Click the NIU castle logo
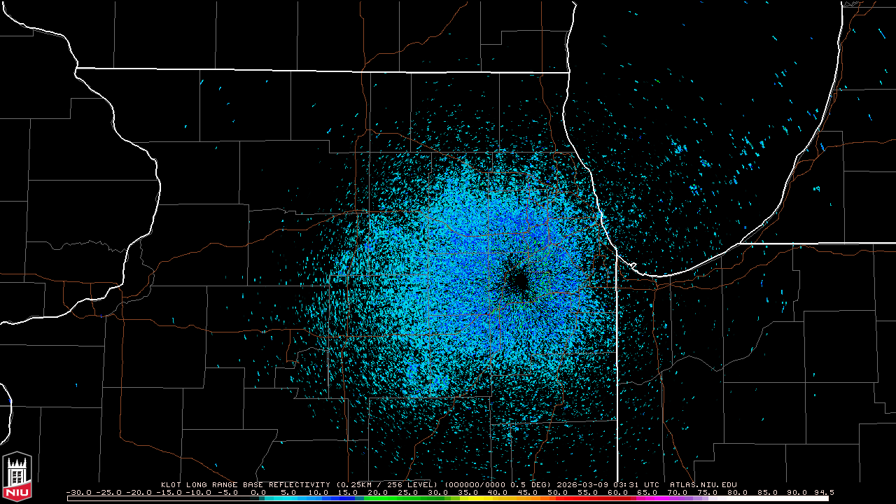The height and width of the screenshot is (504, 896). coord(17,477)
